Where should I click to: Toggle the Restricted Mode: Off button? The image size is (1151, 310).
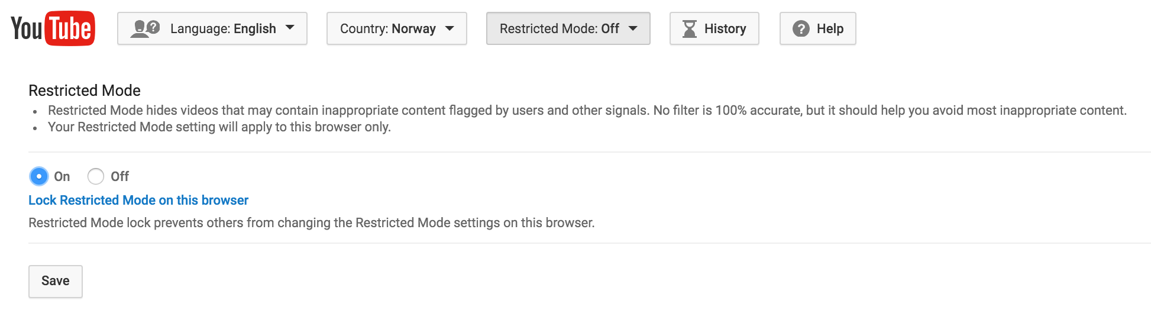pyautogui.click(x=568, y=28)
